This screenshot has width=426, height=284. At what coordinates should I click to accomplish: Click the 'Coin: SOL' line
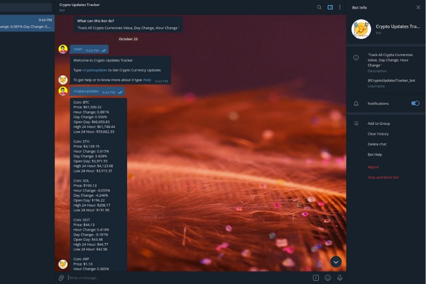click(x=81, y=180)
